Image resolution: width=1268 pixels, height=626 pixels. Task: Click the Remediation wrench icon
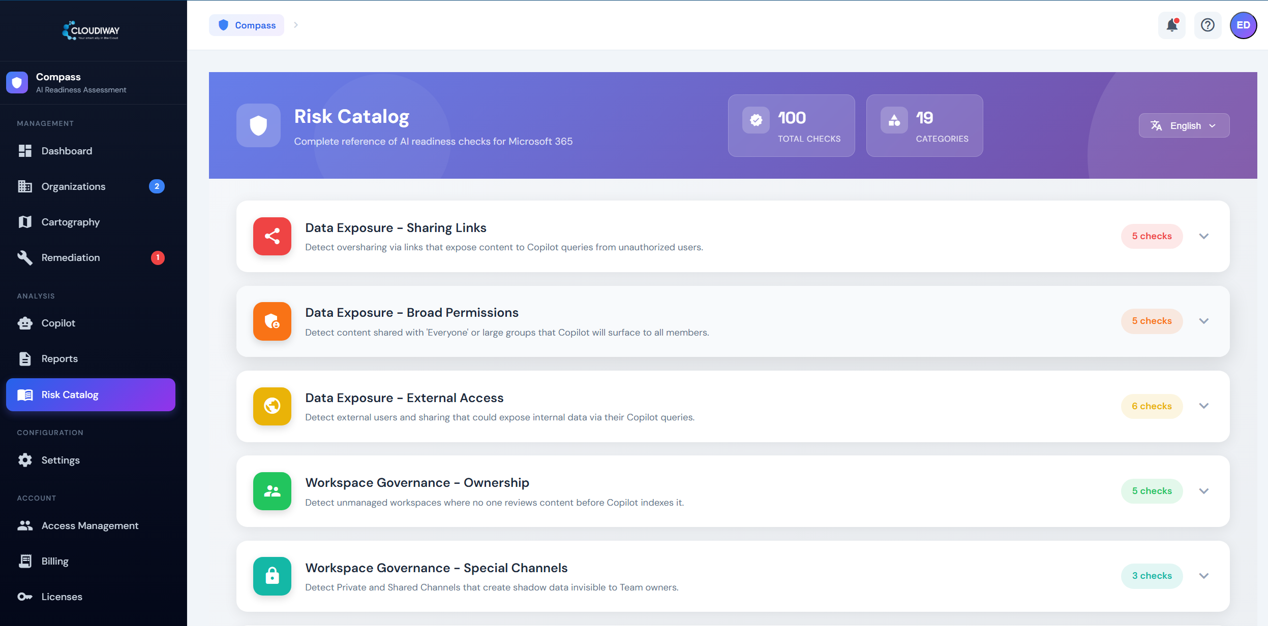point(25,257)
